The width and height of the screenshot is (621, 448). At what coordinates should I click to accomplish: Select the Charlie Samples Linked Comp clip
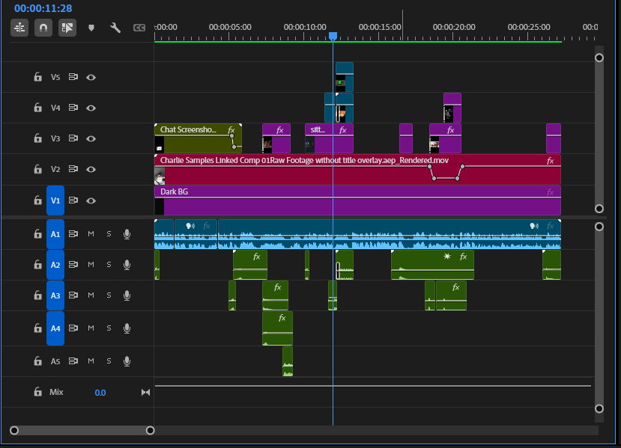pos(357,169)
